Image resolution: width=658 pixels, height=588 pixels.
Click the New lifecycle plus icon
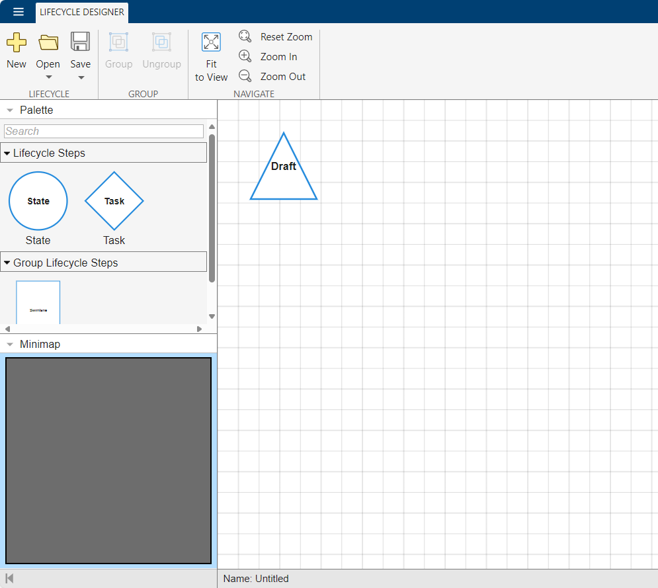(x=17, y=43)
